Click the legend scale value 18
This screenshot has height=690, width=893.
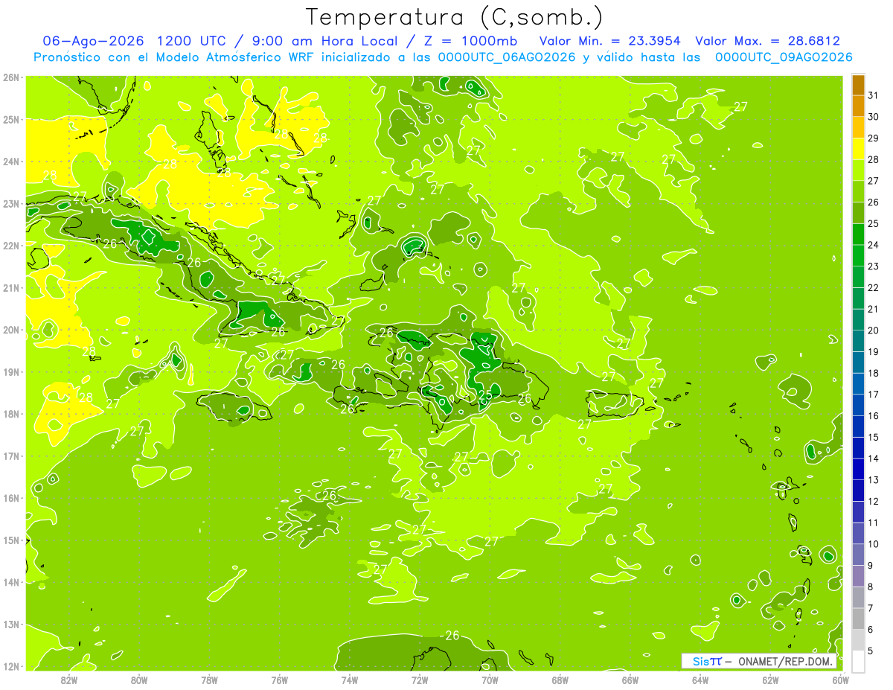[874, 373]
